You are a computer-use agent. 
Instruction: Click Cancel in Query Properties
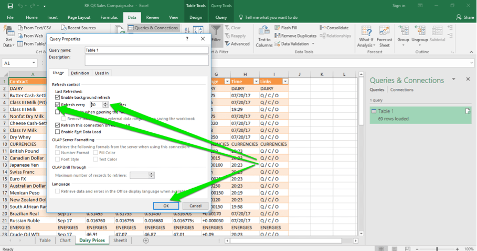click(195, 206)
